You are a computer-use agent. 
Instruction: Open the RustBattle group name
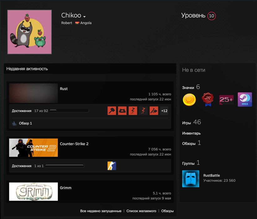[x=212, y=175]
